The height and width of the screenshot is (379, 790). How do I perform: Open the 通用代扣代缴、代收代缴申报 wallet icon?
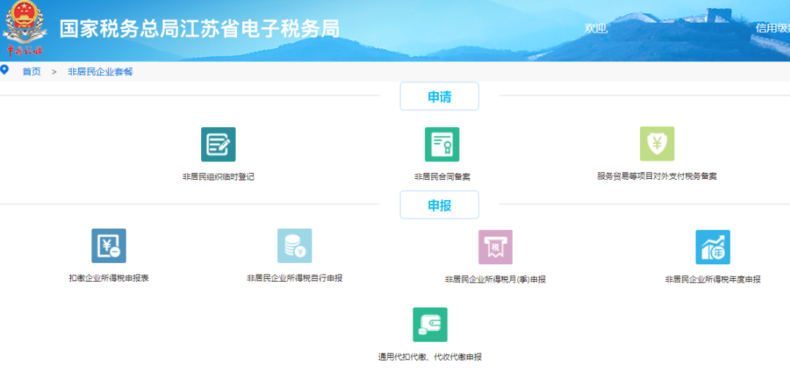(x=430, y=325)
